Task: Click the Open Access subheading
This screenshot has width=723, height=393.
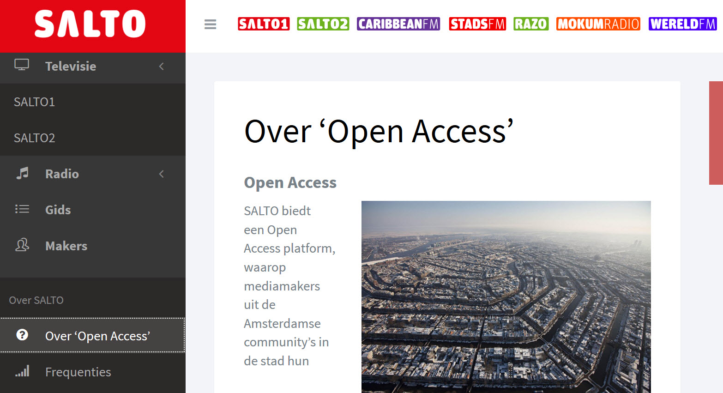Action: click(290, 183)
